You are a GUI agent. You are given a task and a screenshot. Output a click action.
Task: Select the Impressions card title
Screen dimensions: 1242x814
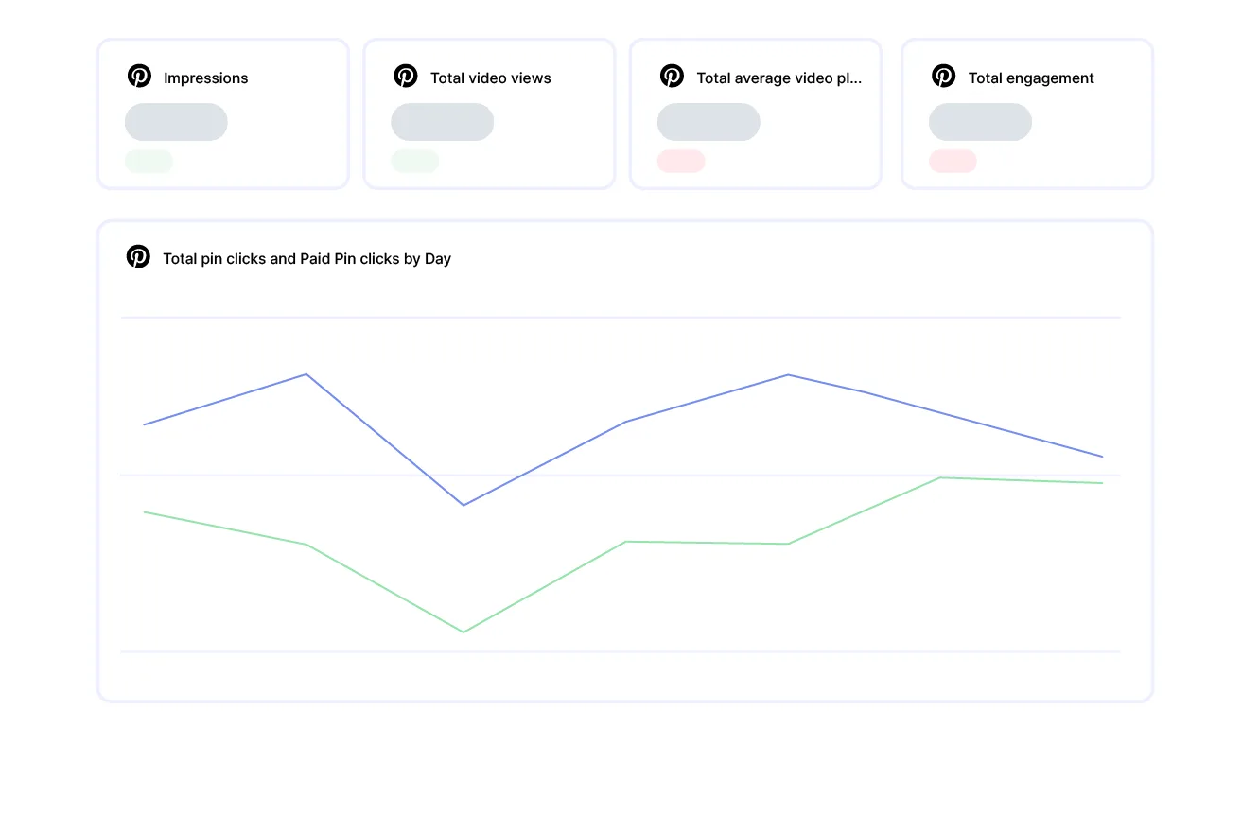click(x=205, y=78)
